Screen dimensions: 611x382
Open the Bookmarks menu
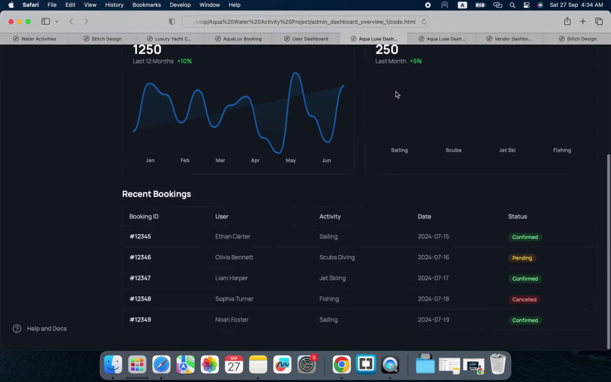[x=147, y=5]
